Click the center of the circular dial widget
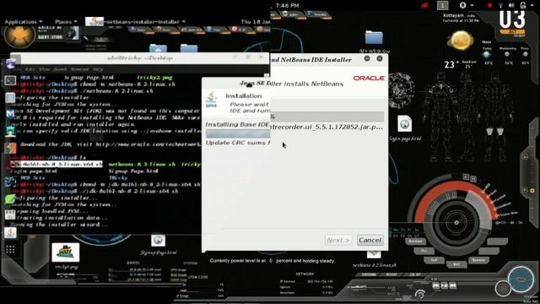Screen dimensions: 540x304 pos(456,223)
